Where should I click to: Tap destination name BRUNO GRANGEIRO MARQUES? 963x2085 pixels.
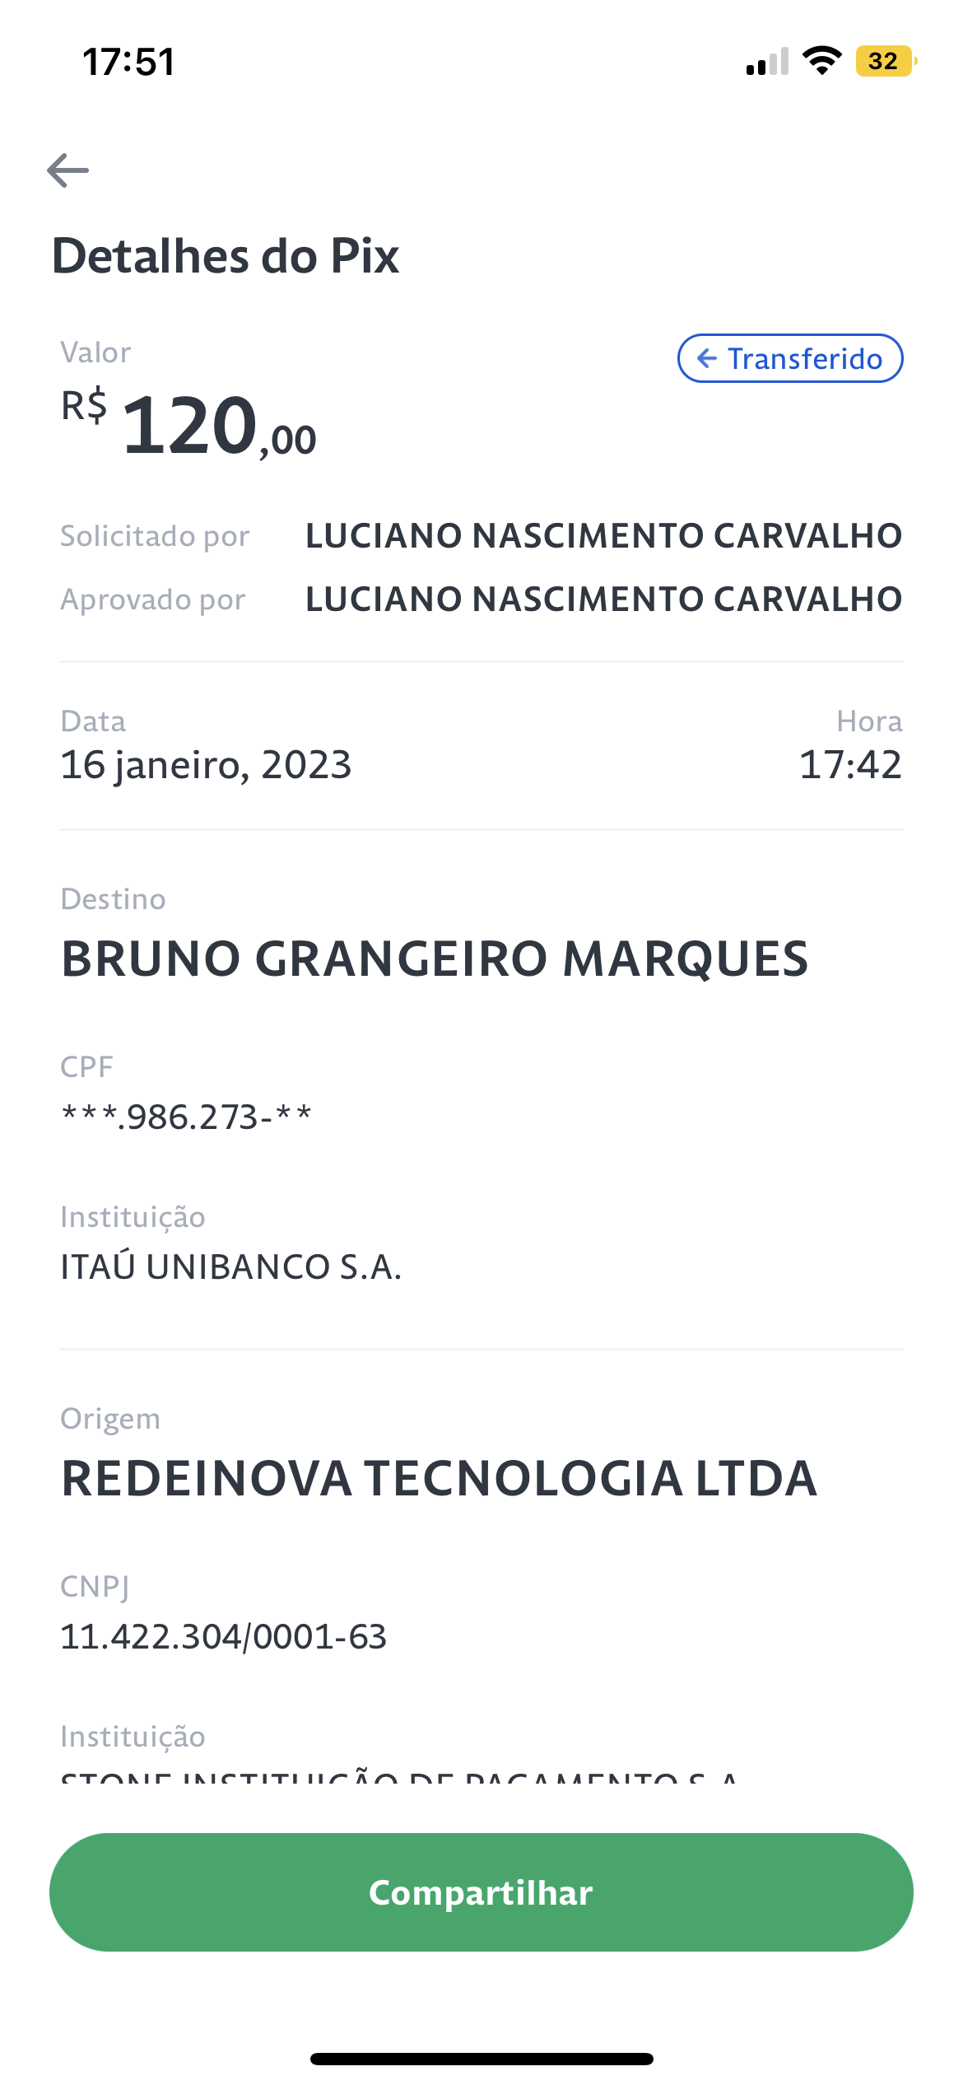[x=435, y=959]
